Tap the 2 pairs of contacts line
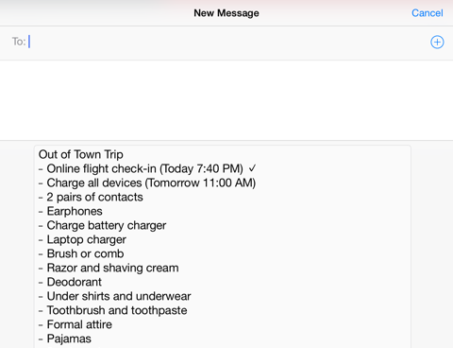Image resolution: width=453 pixels, height=348 pixels. 91,197
